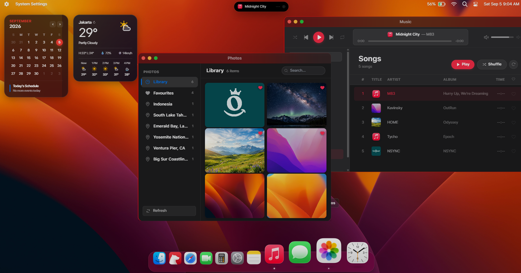Viewport: 521px width, 273px height.
Task: Shuffle the Songs list
Action: coord(492,64)
